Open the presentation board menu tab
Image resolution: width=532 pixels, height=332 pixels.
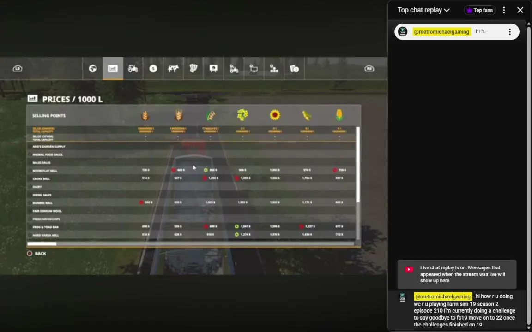point(213,69)
